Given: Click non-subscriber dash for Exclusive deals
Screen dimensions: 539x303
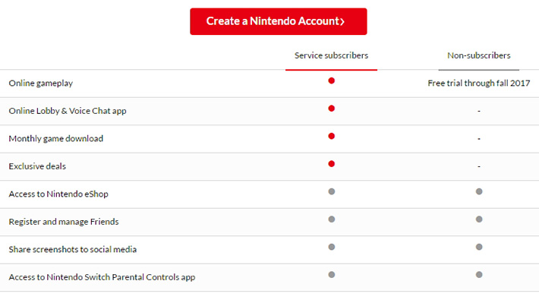Looking at the screenshot, I should pyautogui.click(x=479, y=166).
